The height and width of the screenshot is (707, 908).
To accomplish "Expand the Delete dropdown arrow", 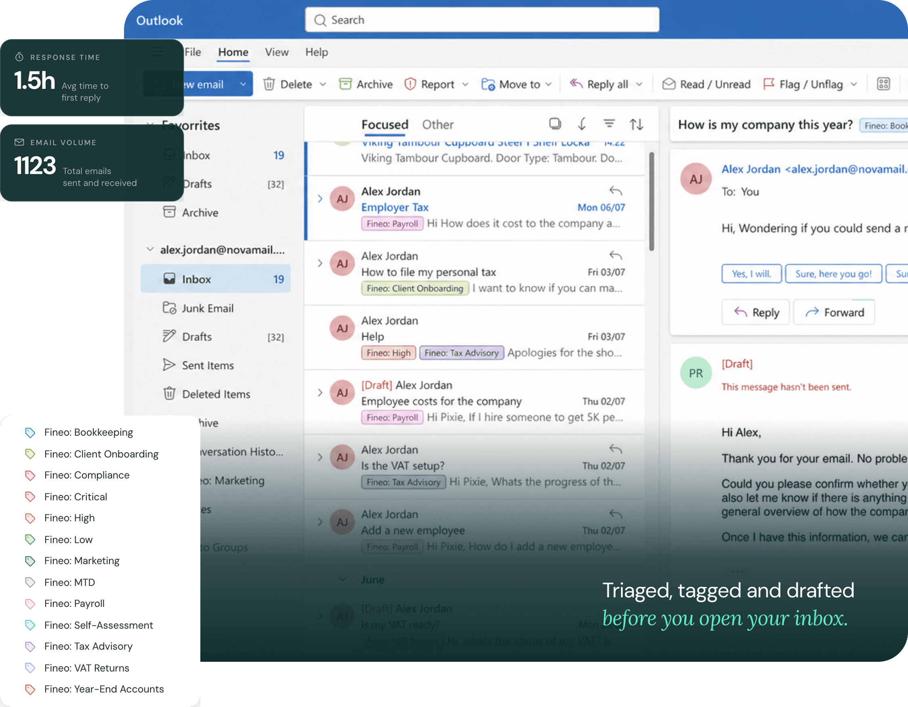I will pyautogui.click(x=323, y=84).
